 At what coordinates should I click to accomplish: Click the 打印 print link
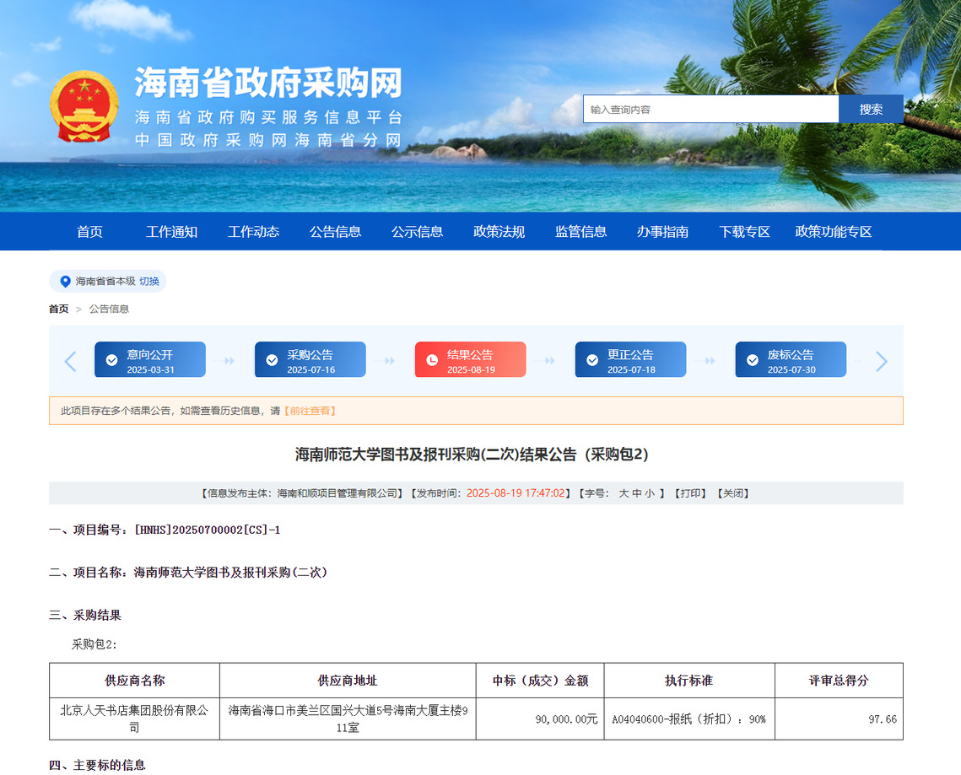pyautogui.click(x=689, y=493)
